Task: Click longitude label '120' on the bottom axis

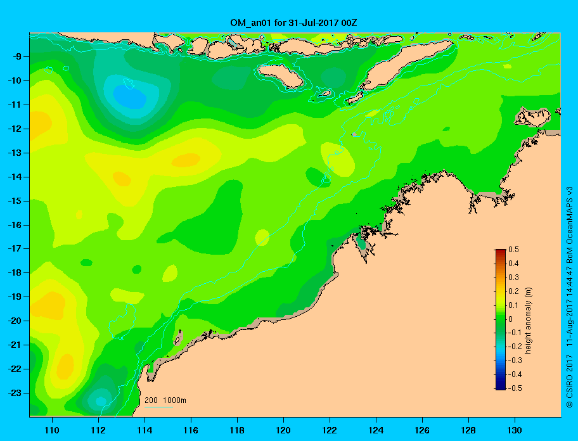Action: (283, 430)
